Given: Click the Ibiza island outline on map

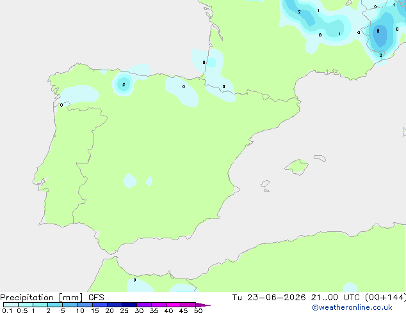Looking at the screenshot, I should pos(265,184).
